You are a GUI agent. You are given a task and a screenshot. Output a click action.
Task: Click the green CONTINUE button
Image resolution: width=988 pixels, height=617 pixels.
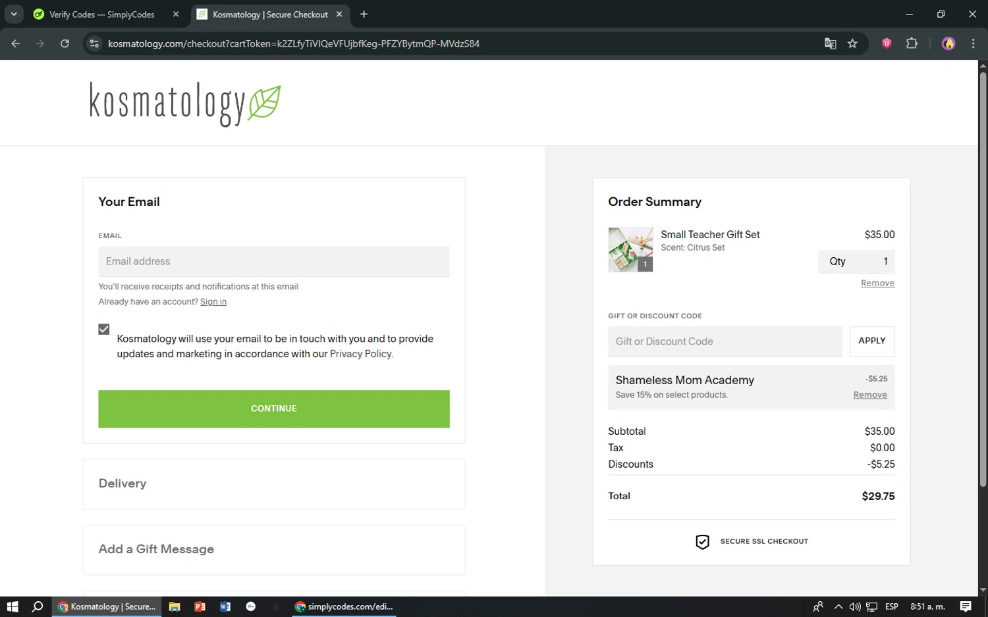(x=274, y=408)
